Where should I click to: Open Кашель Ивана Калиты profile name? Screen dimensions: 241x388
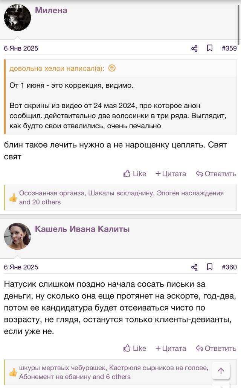pyautogui.click(x=82, y=229)
